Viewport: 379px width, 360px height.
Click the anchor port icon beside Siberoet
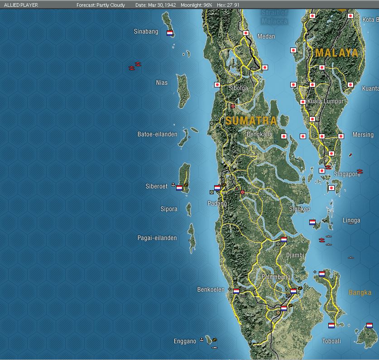[x=173, y=185]
